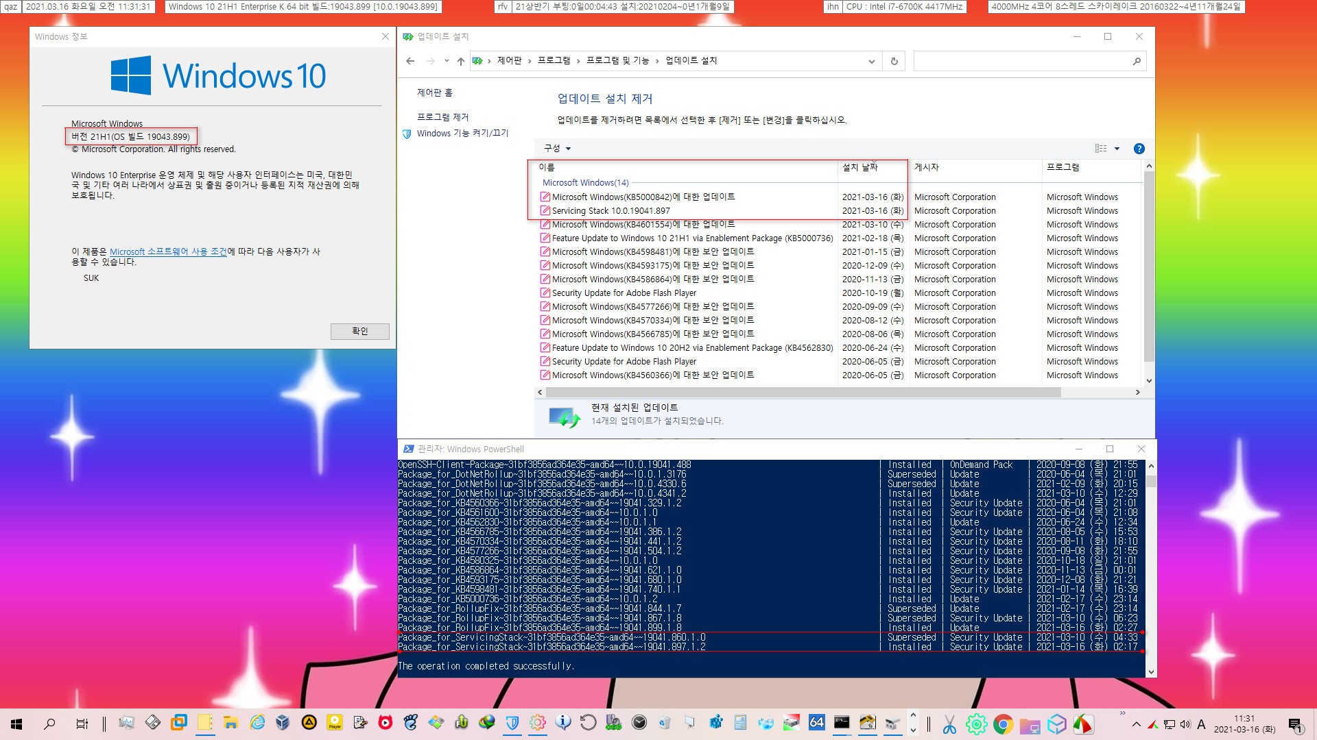Collapse the Microsoft Windows(14) group
1317x740 pixels.
pos(585,182)
